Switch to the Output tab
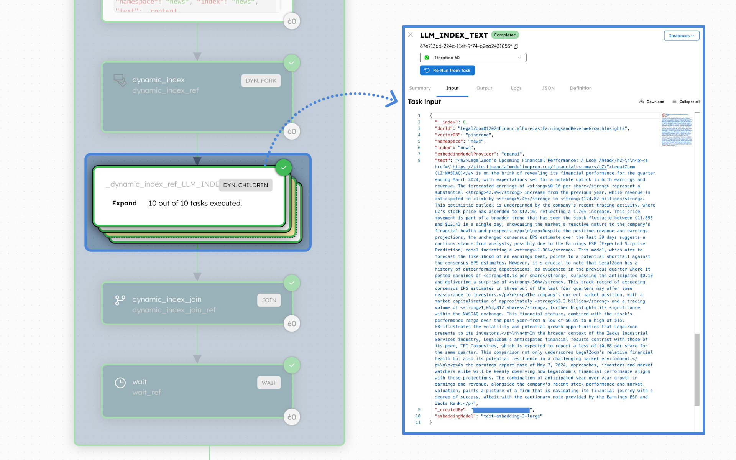This screenshot has width=736, height=460. click(x=484, y=88)
